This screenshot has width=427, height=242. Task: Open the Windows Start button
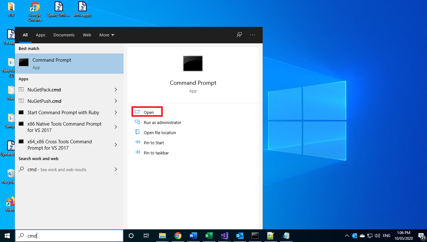pyautogui.click(x=7, y=236)
